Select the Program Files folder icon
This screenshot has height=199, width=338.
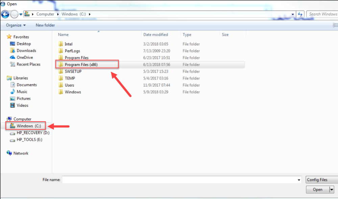tap(61, 58)
